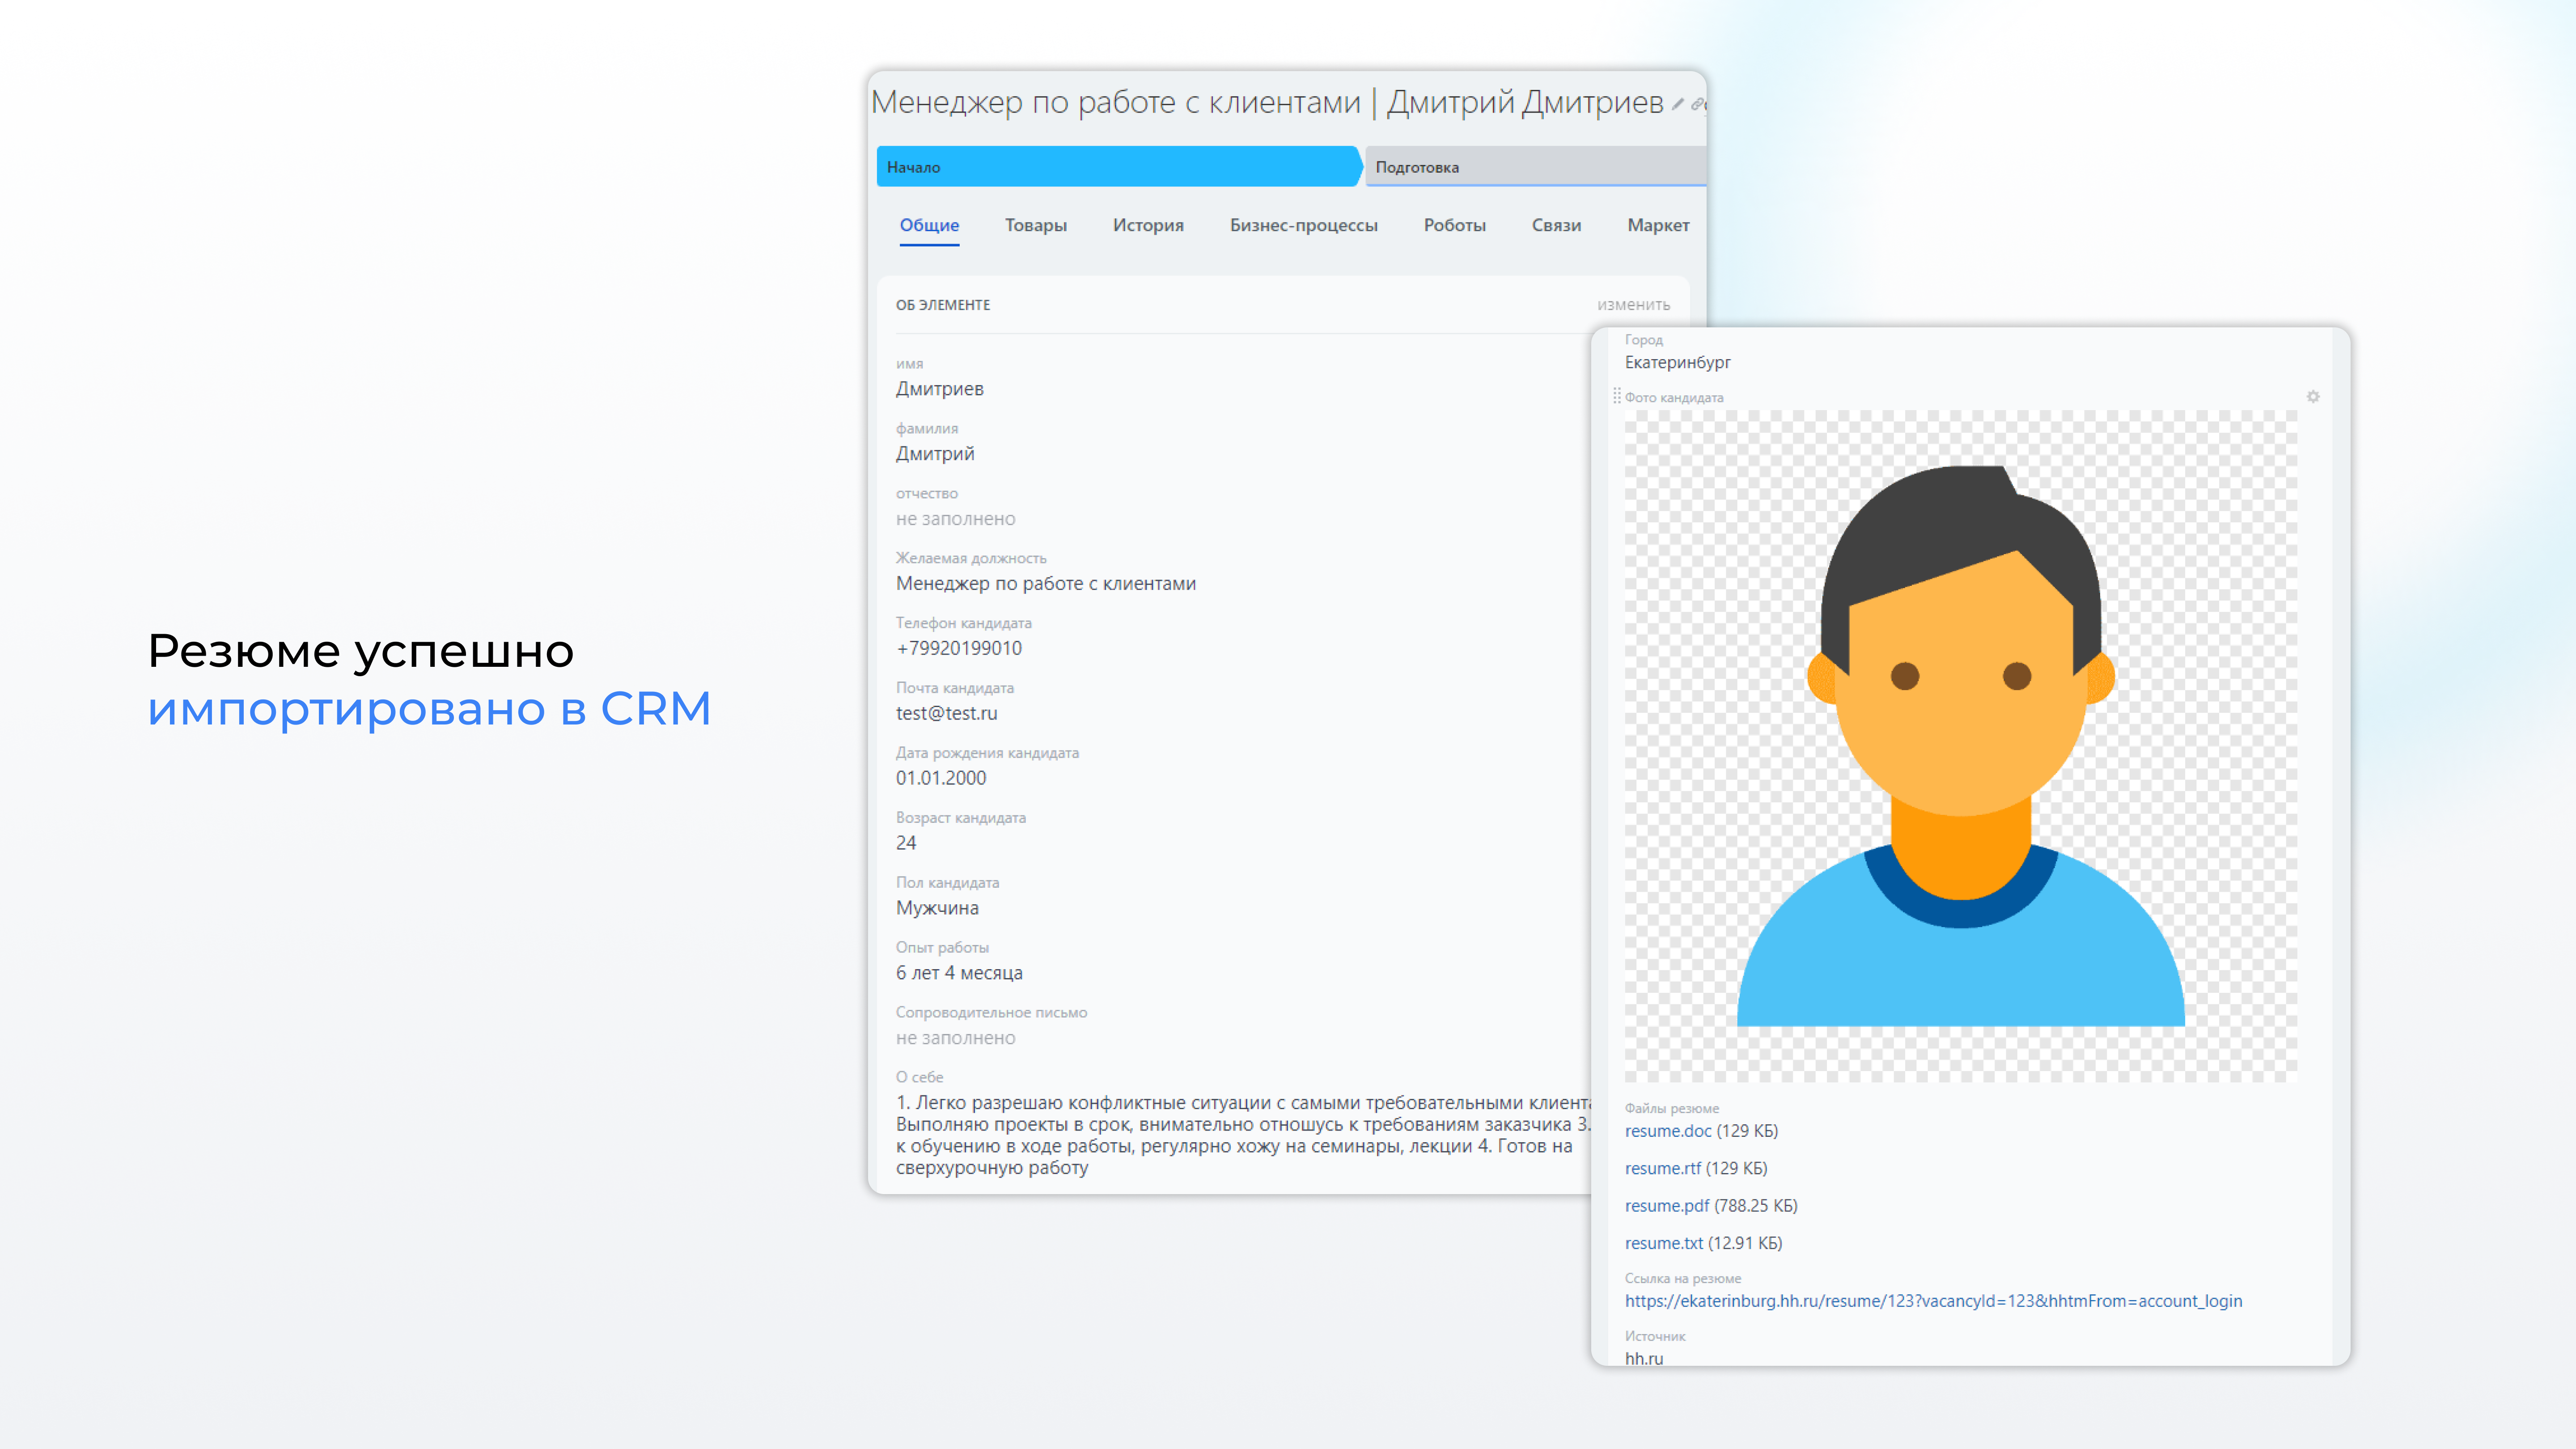
Task: Click the test@test.ru email field value
Action: coord(946,713)
